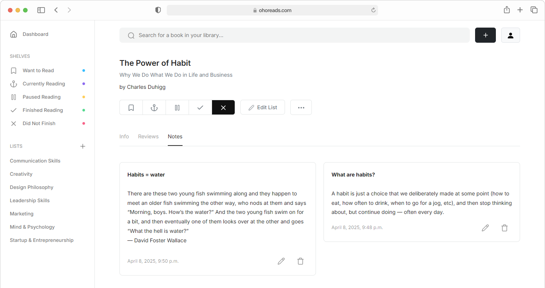Click the 'What are habits?' note title

pyautogui.click(x=353, y=175)
